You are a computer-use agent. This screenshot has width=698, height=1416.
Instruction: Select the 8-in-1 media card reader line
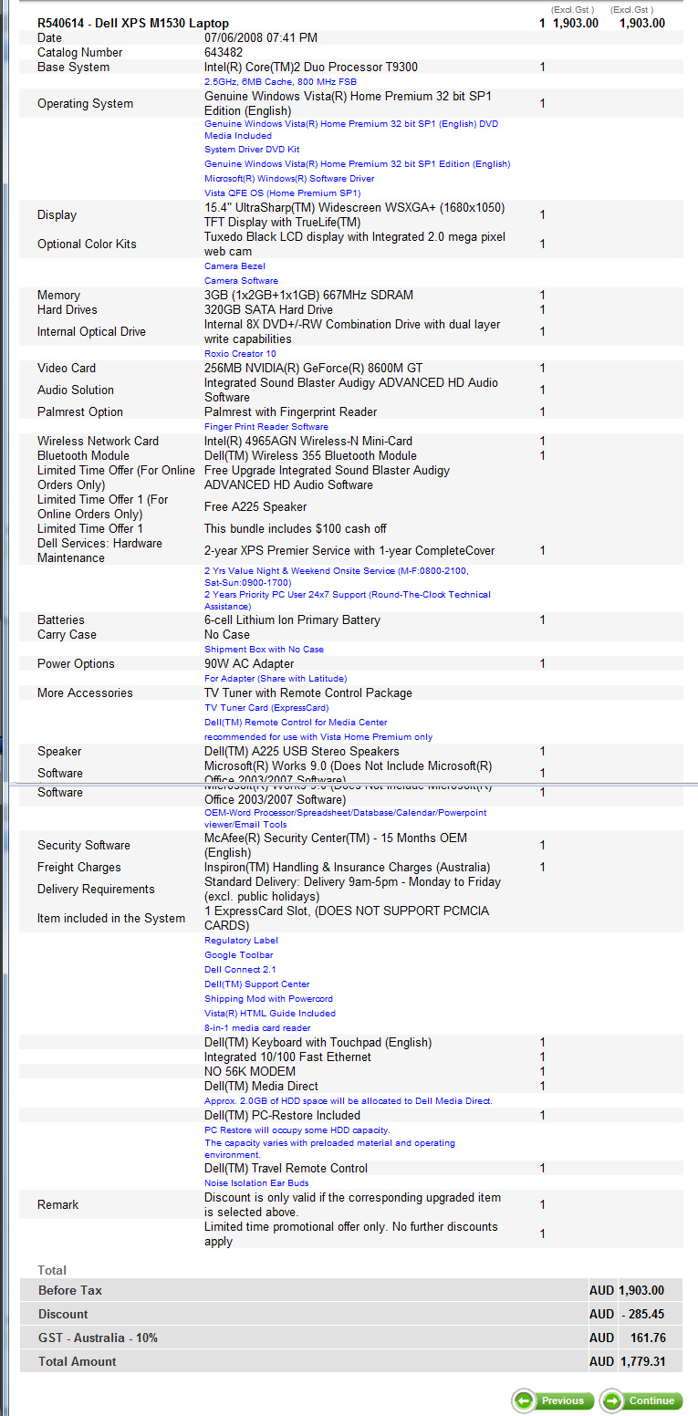click(257, 1027)
